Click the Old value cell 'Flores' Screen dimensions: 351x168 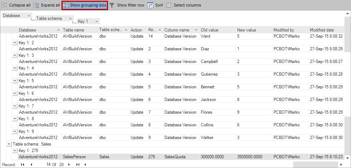[x=218, y=113]
